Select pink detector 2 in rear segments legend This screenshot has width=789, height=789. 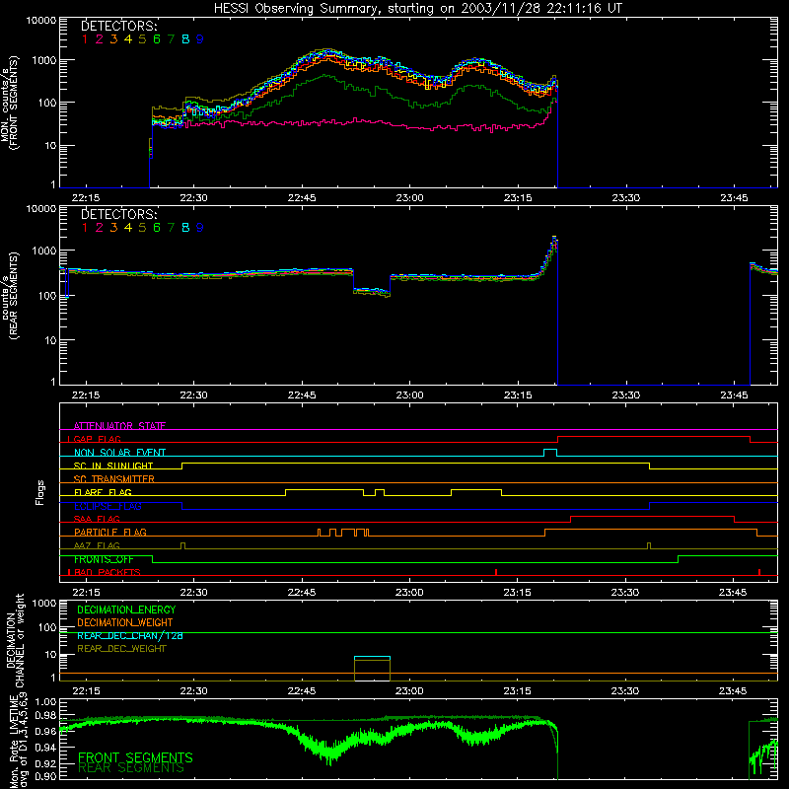[x=100, y=228]
